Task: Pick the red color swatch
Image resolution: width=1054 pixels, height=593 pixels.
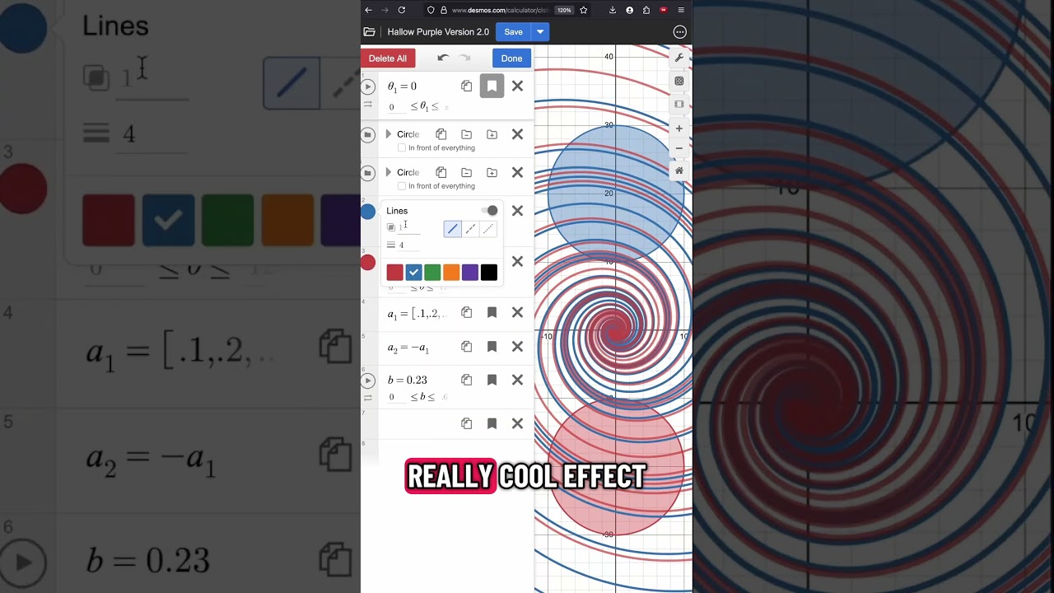Action: [x=394, y=273]
